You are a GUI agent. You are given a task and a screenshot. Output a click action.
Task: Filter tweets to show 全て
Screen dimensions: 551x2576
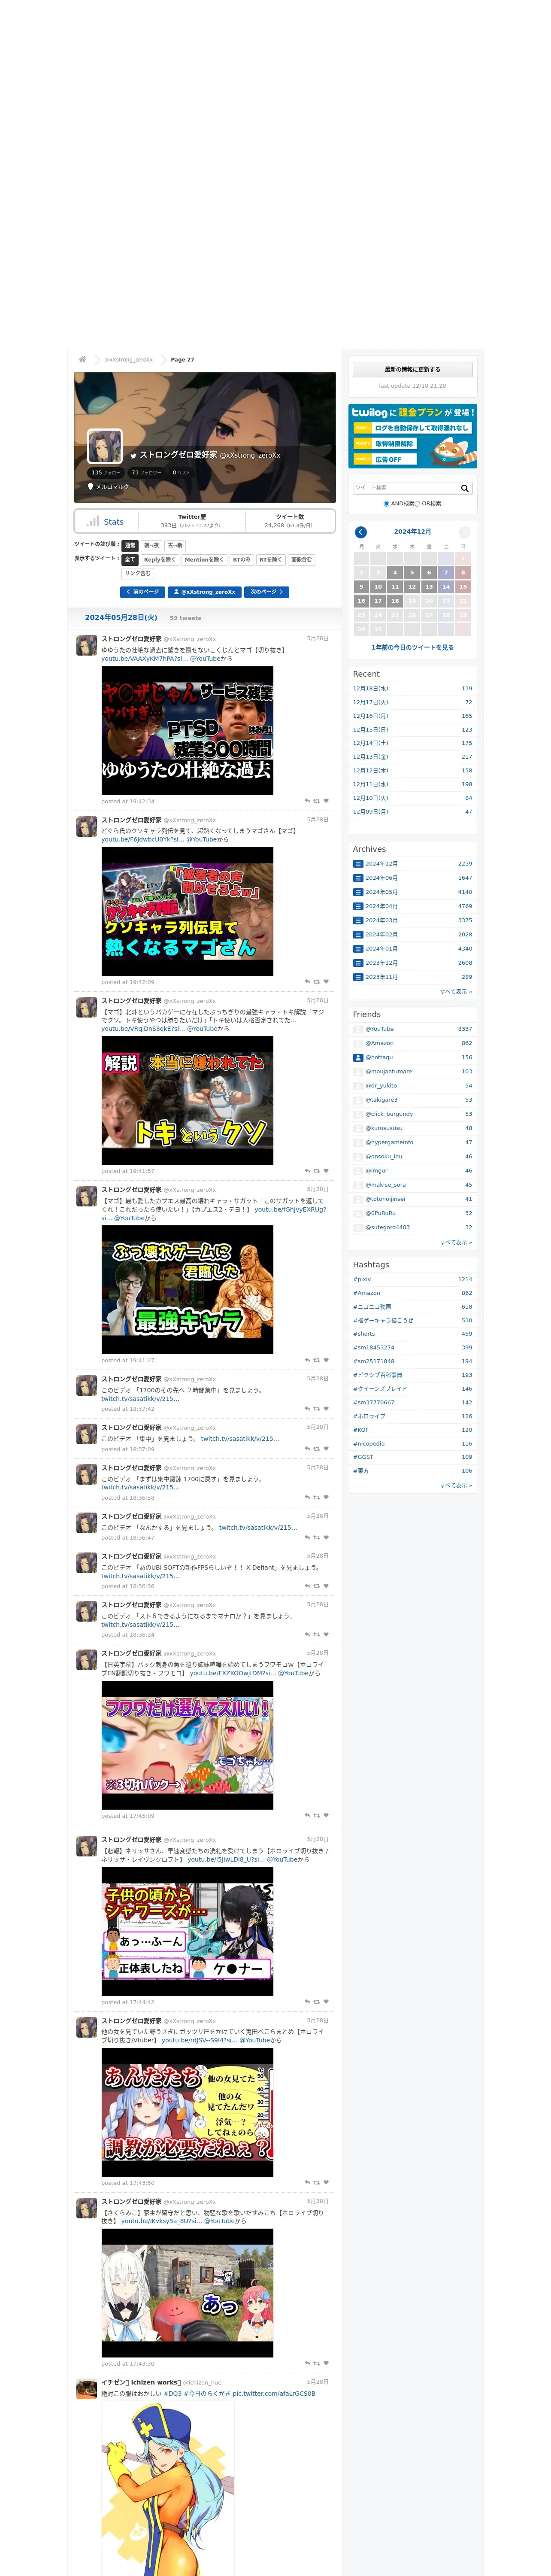130,560
